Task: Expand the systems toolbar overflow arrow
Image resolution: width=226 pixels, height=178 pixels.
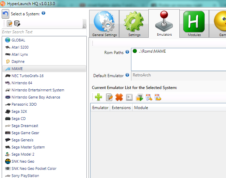Action: coord(84,24)
